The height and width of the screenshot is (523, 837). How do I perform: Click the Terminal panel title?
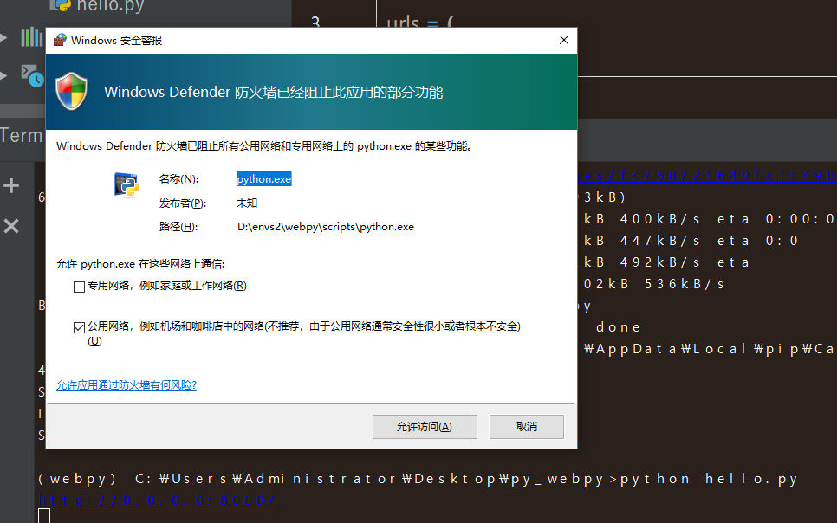point(21,136)
